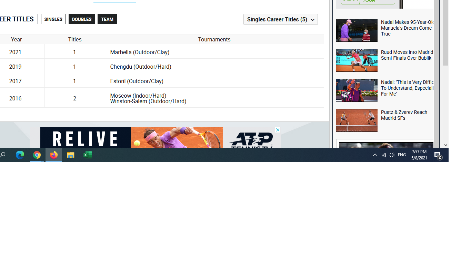Switch to the SINGLES titles tab
471x265 pixels.
tap(53, 19)
